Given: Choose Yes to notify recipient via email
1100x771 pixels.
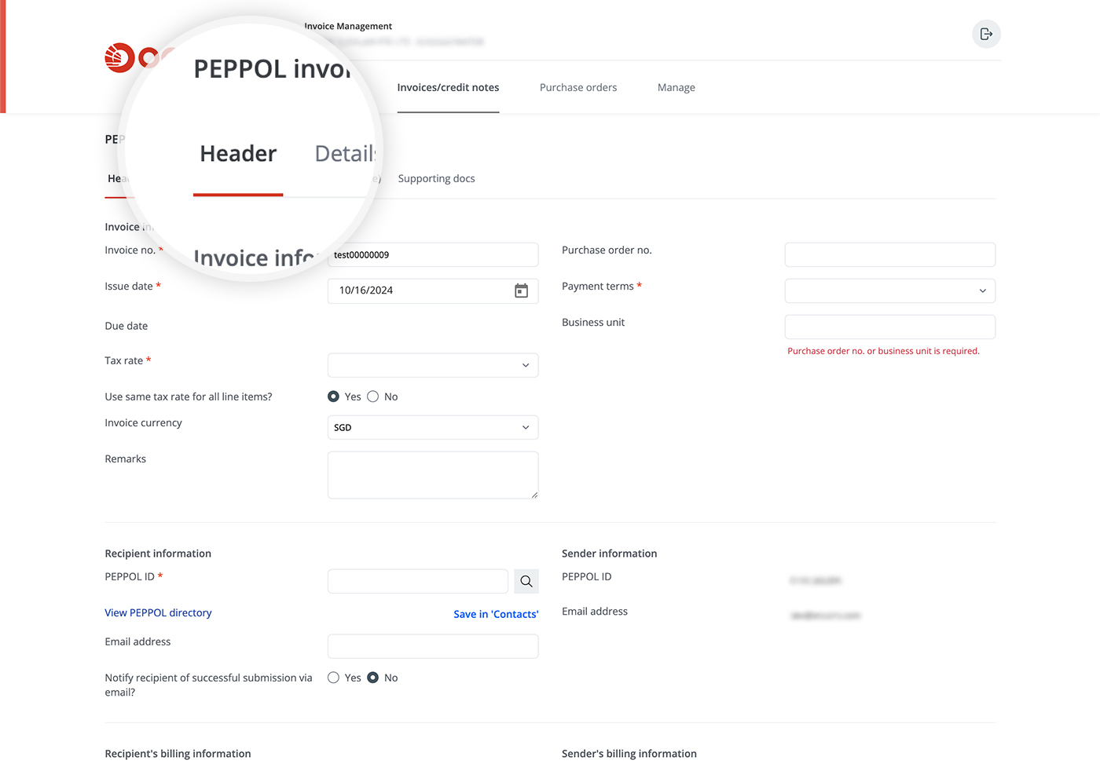Looking at the screenshot, I should coord(333,678).
